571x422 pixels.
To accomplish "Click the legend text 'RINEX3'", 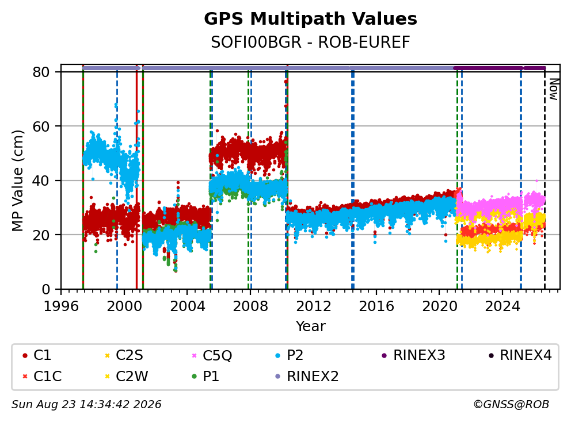I will [x=419, y=355].
